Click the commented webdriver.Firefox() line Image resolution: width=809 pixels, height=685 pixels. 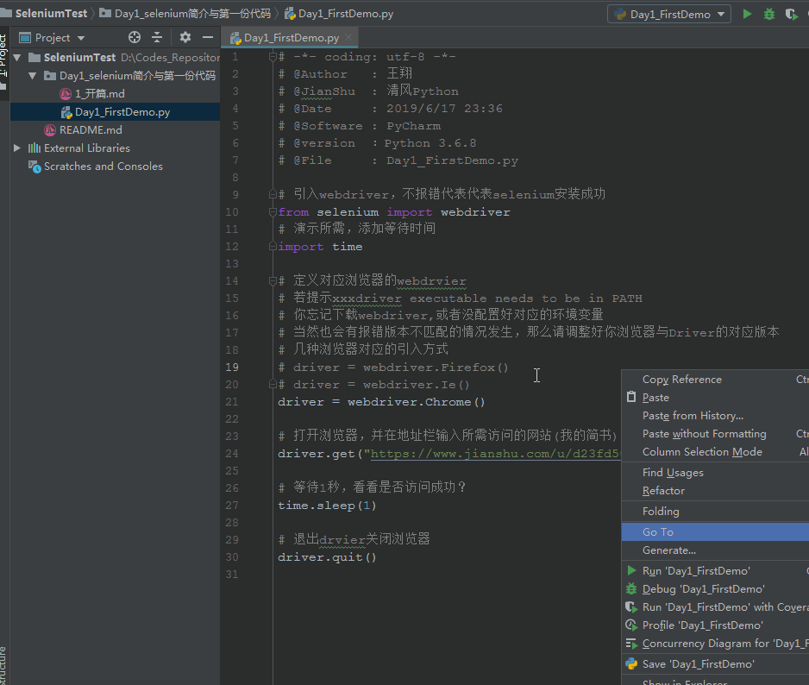393,368
